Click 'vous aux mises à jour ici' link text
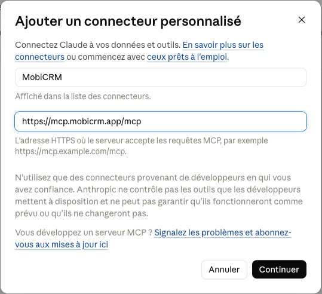The image size is (322, 294). click(62, 244)
